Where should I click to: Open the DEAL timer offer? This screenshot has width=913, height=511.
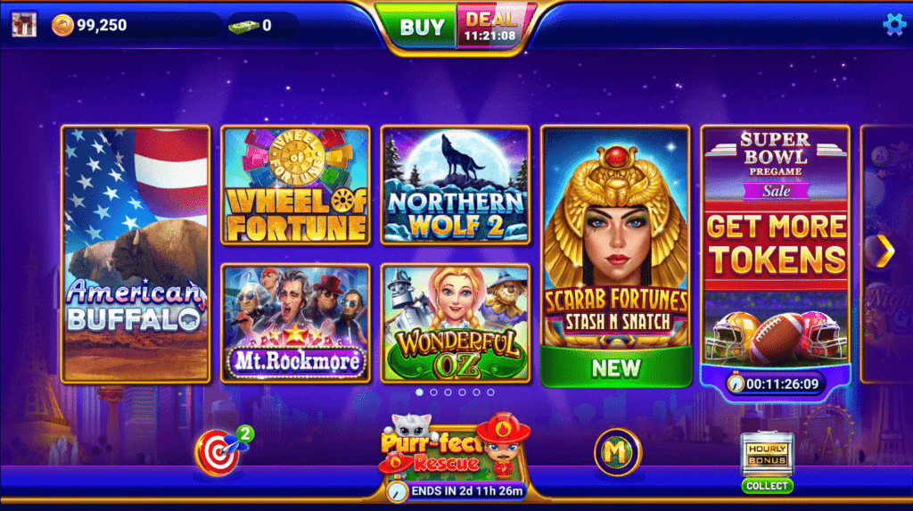tap(492, 27)
